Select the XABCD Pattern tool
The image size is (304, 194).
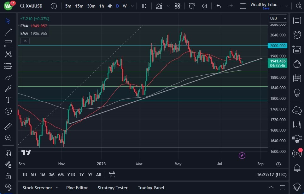(8, 55)
